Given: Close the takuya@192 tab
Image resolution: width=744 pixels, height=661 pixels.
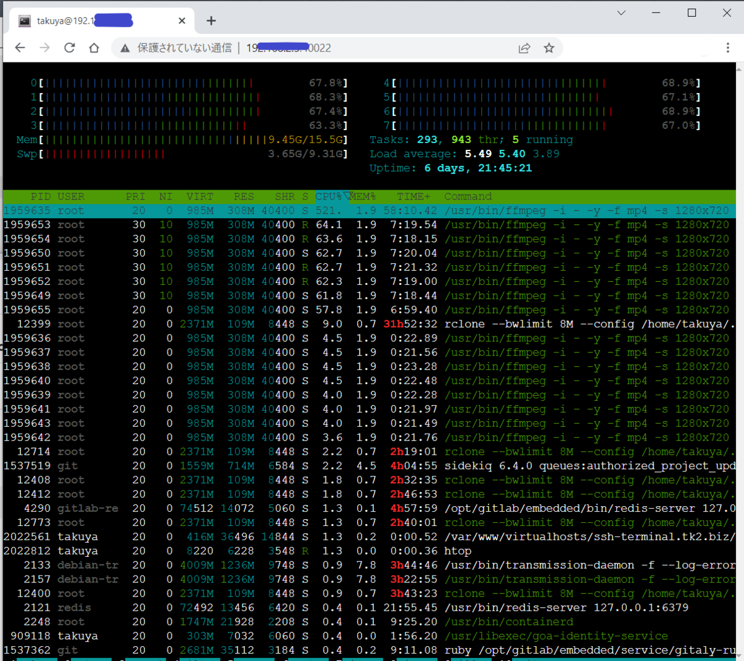Looking at the screenshot, I should pos(182,21).
